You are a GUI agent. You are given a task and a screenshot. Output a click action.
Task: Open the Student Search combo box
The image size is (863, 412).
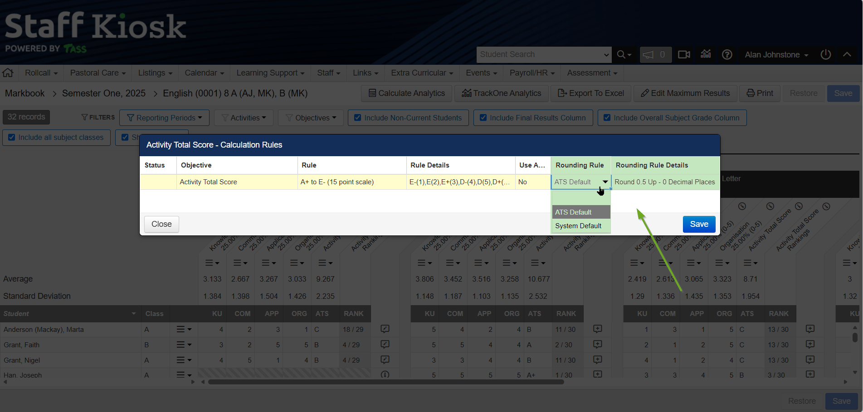pyautogui.click(x=544, y=54)
